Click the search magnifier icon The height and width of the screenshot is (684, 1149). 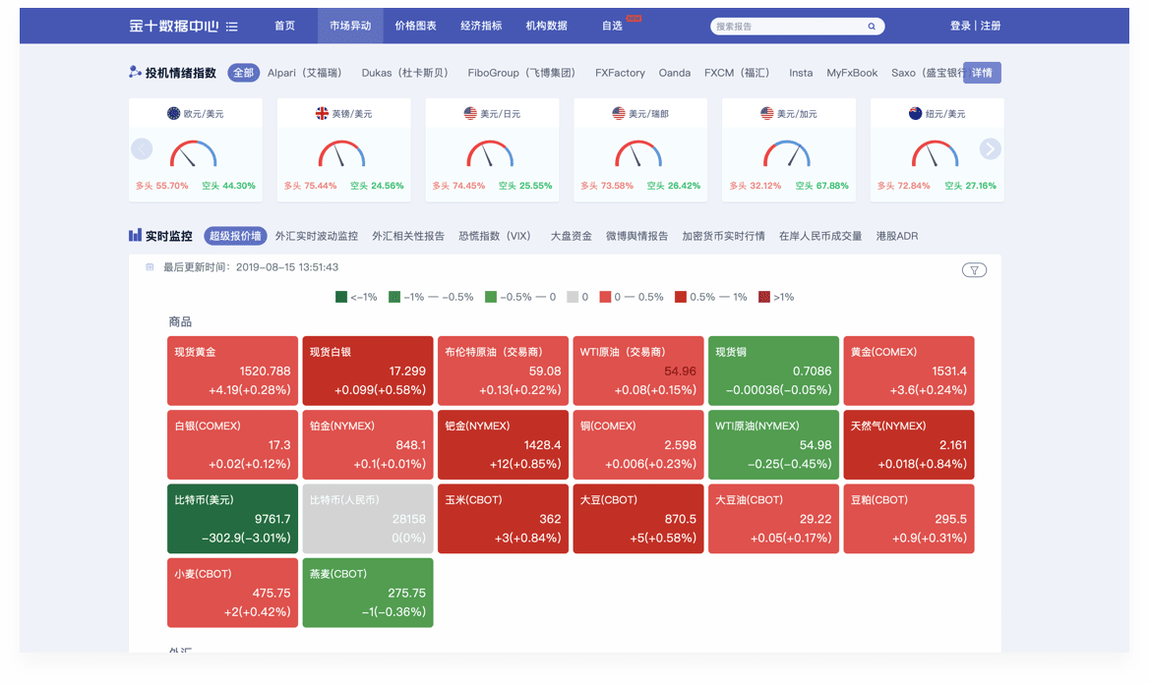tap(872, 27)
